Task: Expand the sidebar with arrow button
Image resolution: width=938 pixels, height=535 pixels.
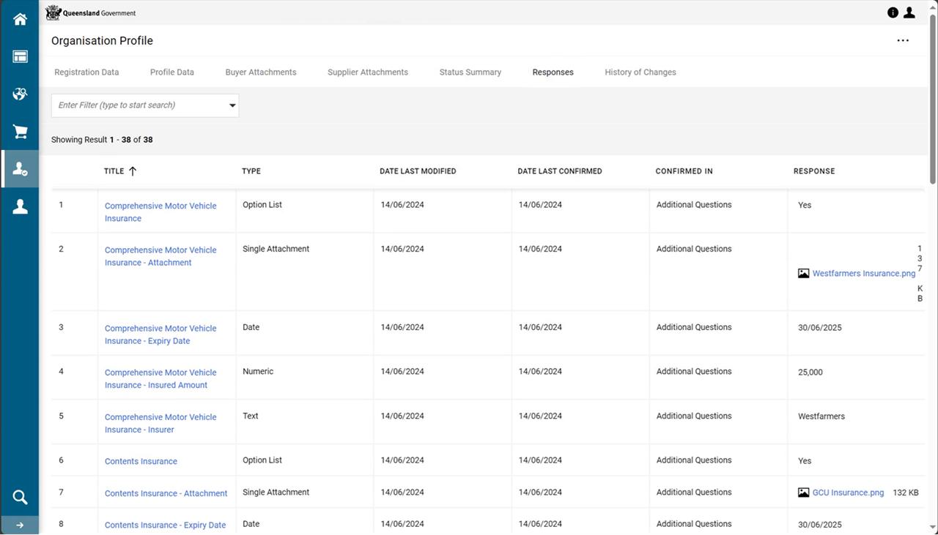Action: 20,525
